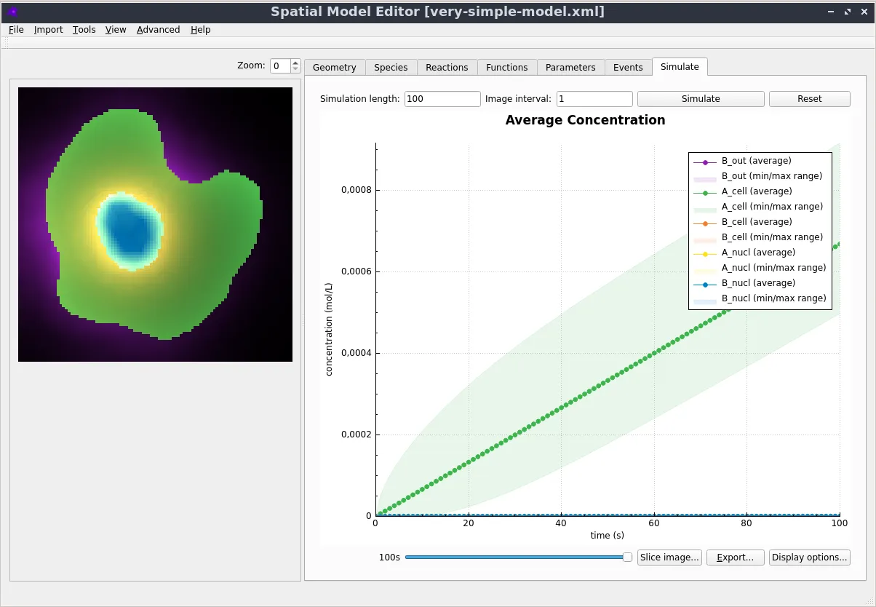
Task: Click the B_nucl (average) legend entry
Action: 744,283
